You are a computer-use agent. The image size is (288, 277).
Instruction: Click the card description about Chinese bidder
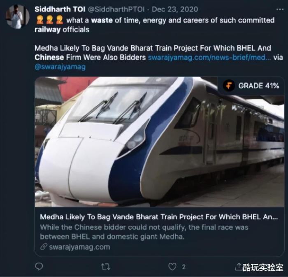tap(144, 232)
